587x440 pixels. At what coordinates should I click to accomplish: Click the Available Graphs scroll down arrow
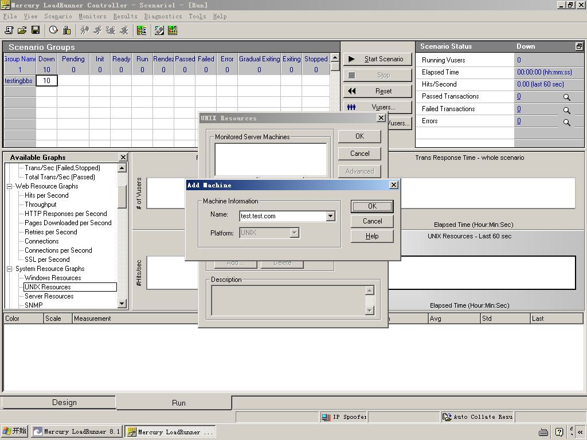point(122,304)
